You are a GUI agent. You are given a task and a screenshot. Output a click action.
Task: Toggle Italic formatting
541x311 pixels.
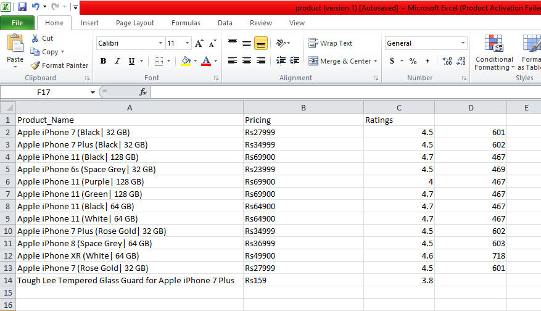tap(117, 61)
